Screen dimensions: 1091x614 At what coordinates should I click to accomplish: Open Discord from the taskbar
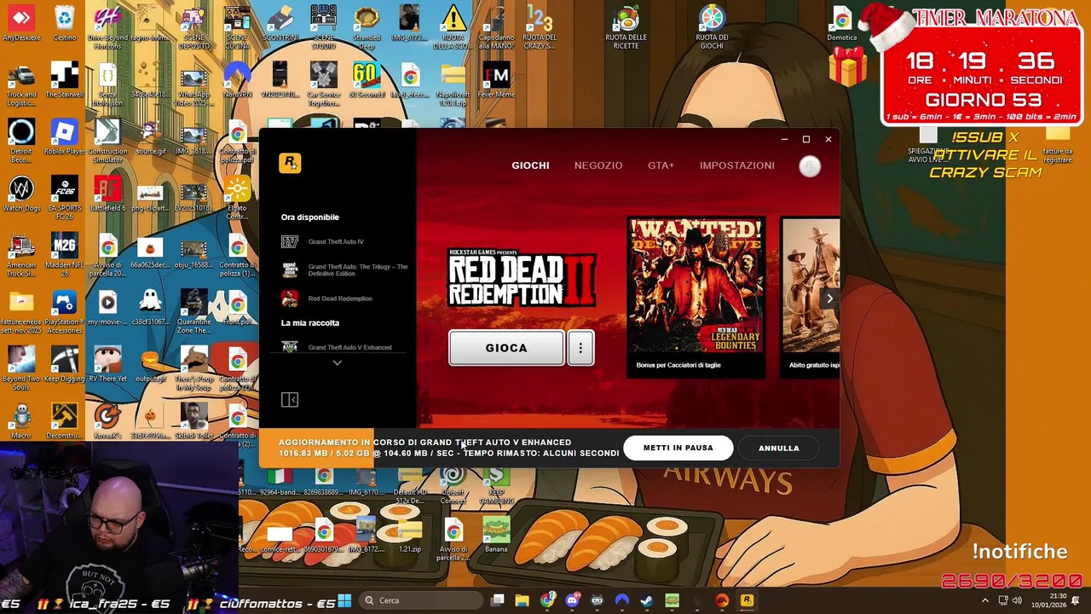click(x=572, y=600)
